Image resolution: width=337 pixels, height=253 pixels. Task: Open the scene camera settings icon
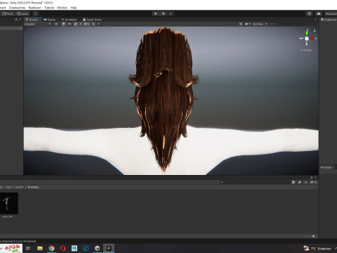pyautogui.click(x=246, y=24)
